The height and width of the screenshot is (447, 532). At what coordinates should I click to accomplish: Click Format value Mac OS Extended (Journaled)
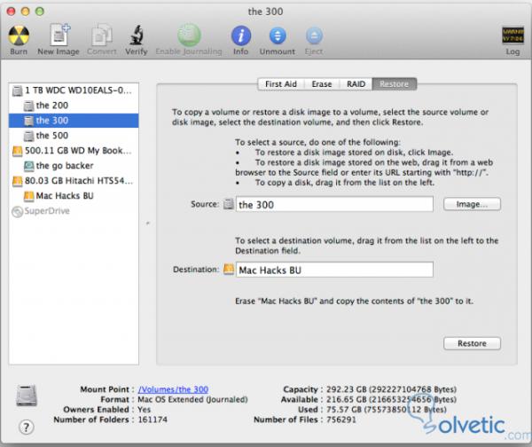(x=192, y=399)
